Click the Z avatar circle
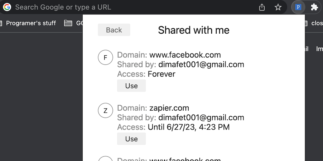 coord(105,111)
